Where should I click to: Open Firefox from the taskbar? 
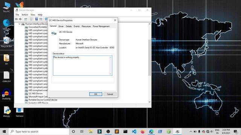pos(143,132)
